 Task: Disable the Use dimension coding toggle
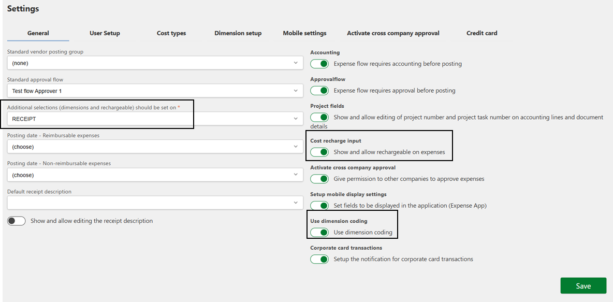(x=319, y=232)
